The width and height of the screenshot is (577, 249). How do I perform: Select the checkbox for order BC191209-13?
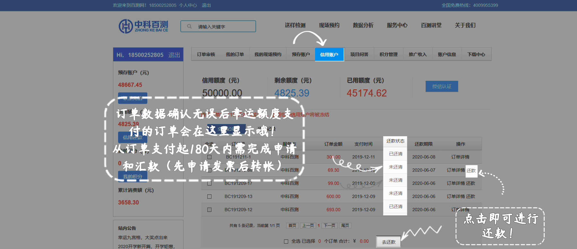click(x=209, y=197)
